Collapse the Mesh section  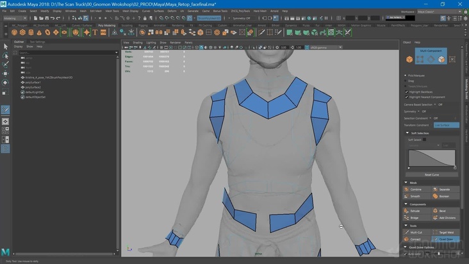tap(406, 183)
